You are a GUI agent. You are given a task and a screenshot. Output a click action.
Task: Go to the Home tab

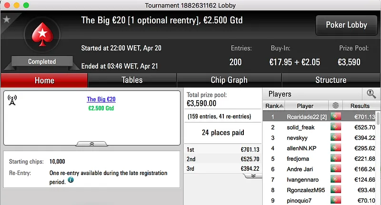point(44,80)
